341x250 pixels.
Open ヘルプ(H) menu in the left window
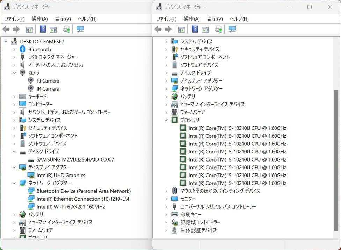pyautogui.click(x=87, y=19)
